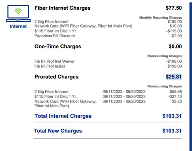Click the $77.50 Fiber Internet total
The image size is (192, 151).
click(174, 8)
